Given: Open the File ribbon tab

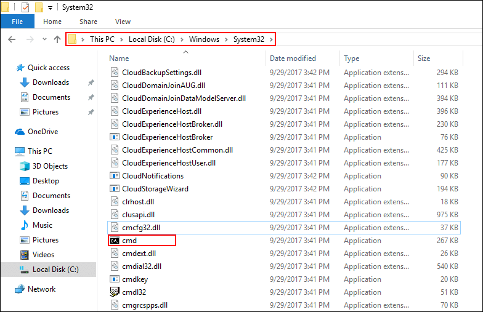Looking at the screenshot, I should pos(17,22).
